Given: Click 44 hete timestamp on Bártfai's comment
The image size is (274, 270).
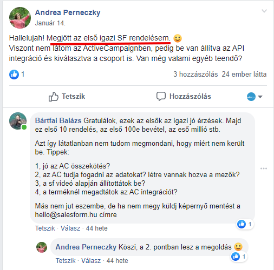Looking at the screenshot, I should pyautogui.click(x=97, y=228).
